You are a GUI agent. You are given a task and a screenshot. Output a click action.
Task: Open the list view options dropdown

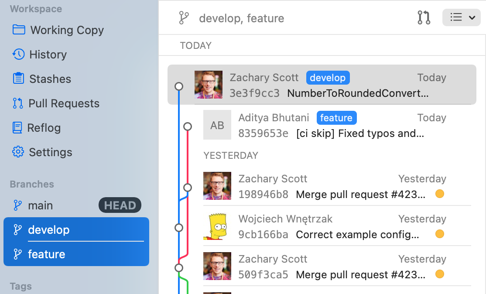tap(461, 17)
